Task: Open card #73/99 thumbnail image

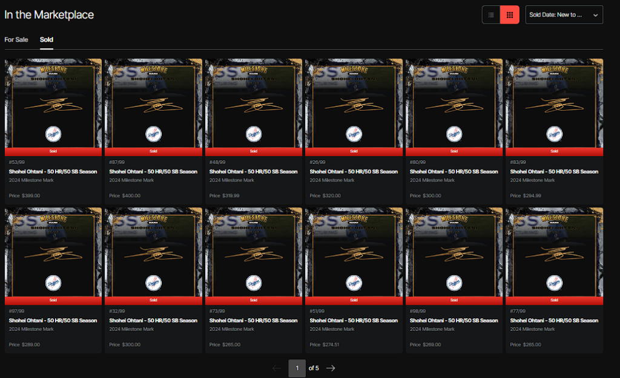Action: pyautogui.click(x=254, y=252)
